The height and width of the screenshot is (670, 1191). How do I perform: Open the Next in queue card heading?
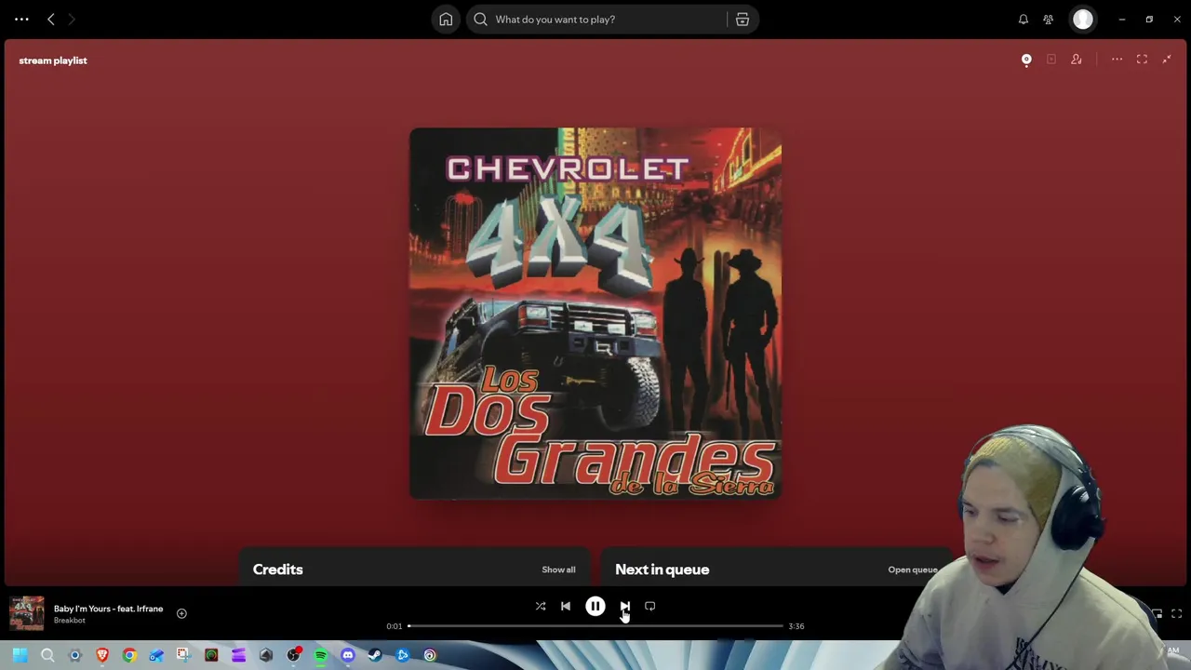662,569
